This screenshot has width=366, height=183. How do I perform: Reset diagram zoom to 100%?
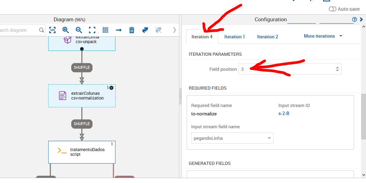(52, 30)
